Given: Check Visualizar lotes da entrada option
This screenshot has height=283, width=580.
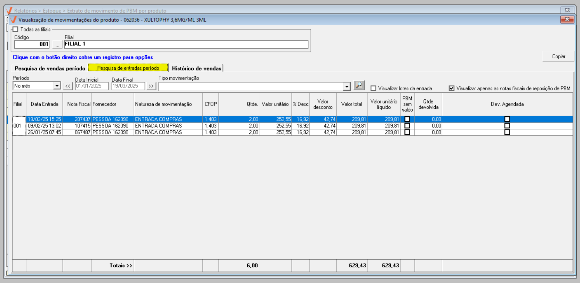Looking at the screenshot, I should tap(373, 89).
